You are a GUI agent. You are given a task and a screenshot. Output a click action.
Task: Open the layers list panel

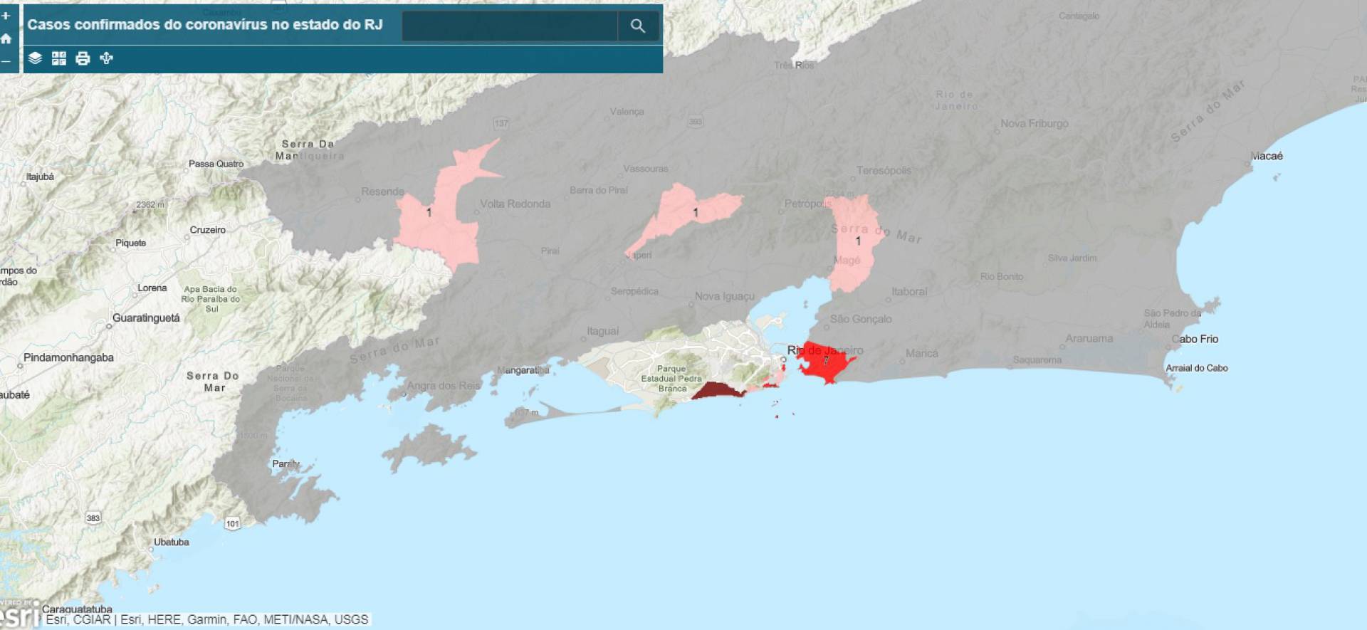[35, 58]
